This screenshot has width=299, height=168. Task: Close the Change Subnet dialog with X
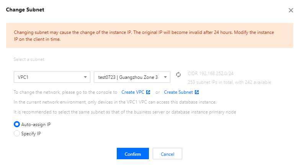291,10
